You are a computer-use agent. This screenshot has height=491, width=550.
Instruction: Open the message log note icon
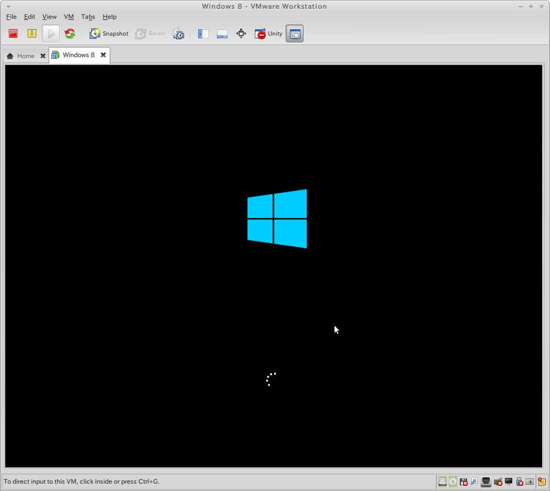click(x=542, y=482)
